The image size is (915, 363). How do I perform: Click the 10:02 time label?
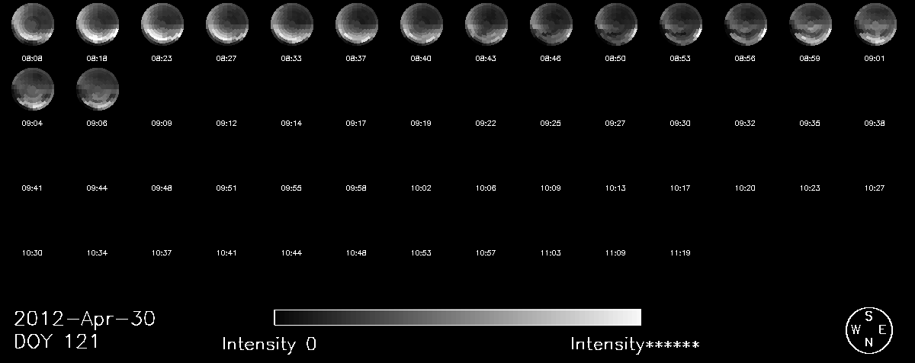(421, 188)
